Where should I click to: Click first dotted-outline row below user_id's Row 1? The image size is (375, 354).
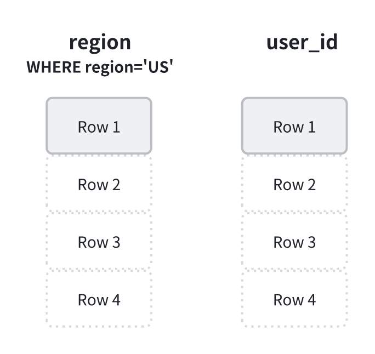coord(294,185)
